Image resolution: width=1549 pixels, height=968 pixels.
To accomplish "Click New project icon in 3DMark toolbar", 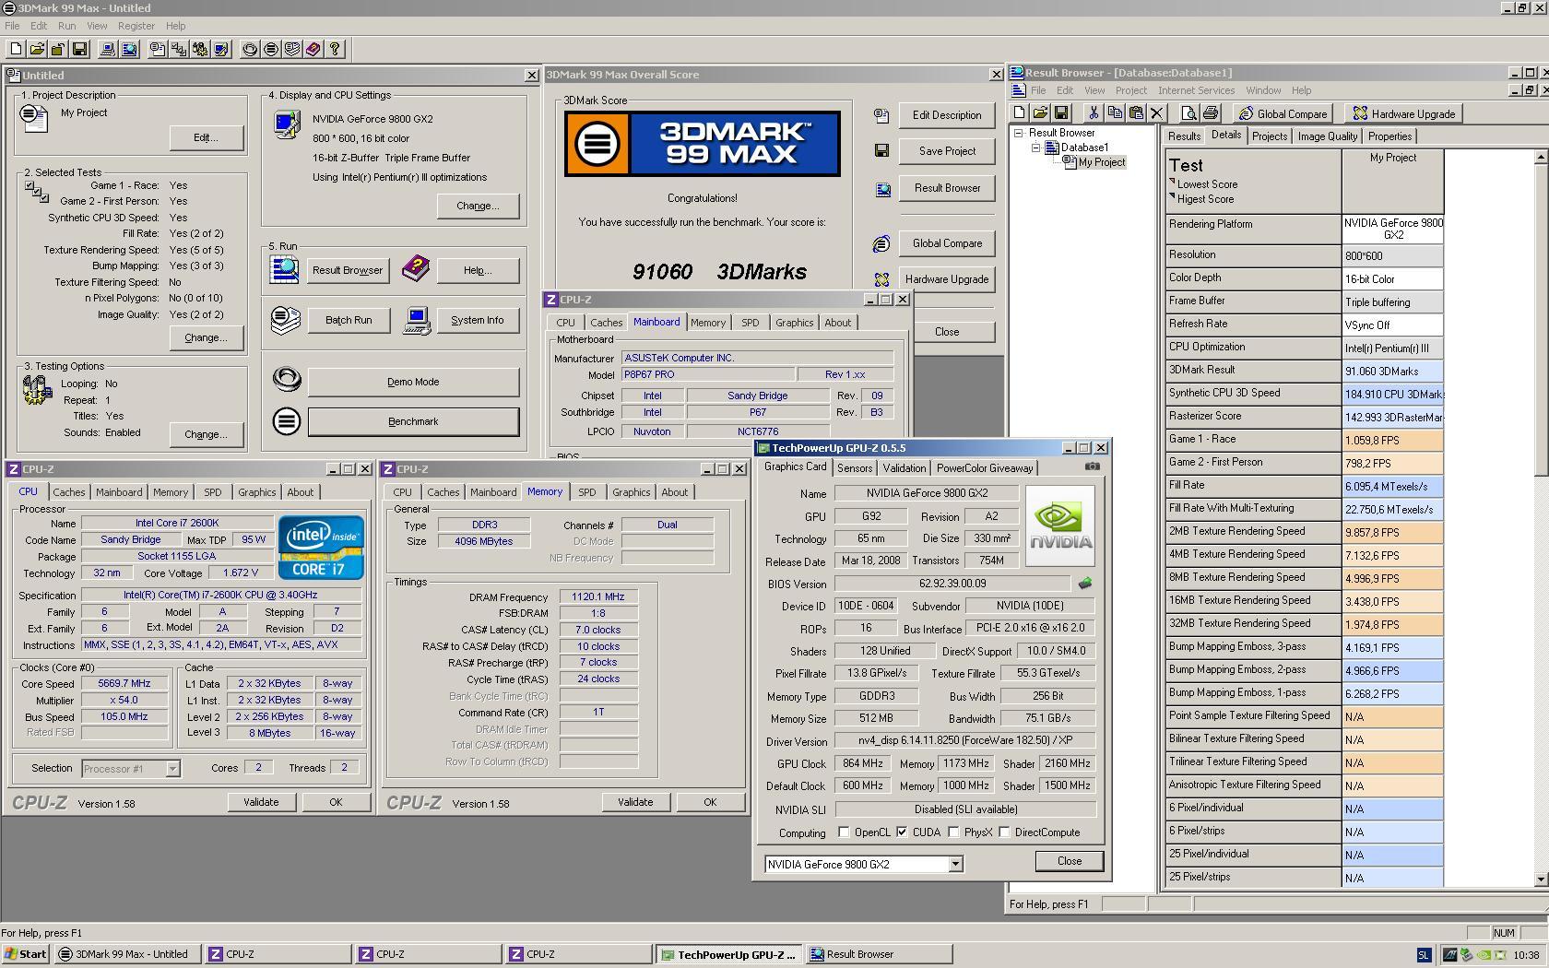I will (16, 49).
